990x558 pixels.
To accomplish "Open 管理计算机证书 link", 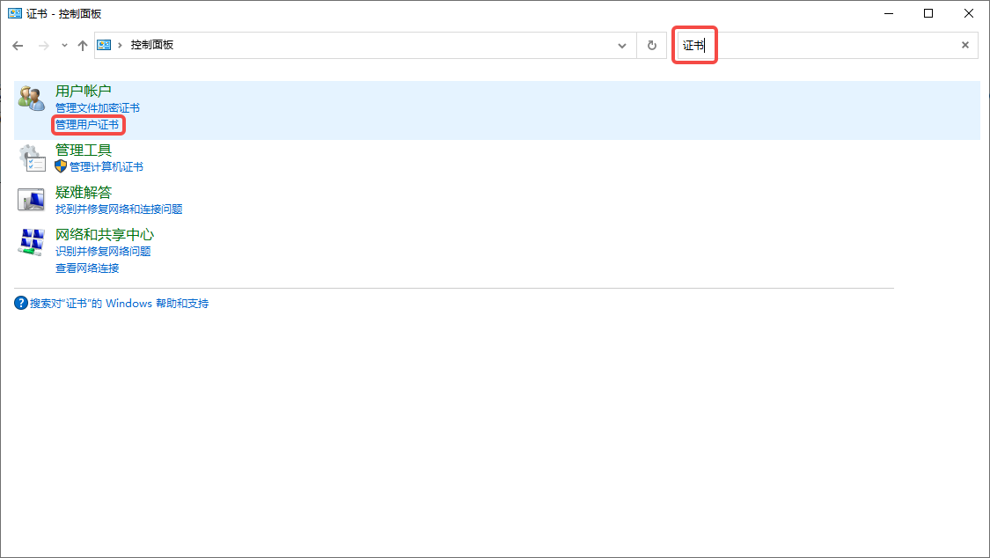I will (106, 167).
